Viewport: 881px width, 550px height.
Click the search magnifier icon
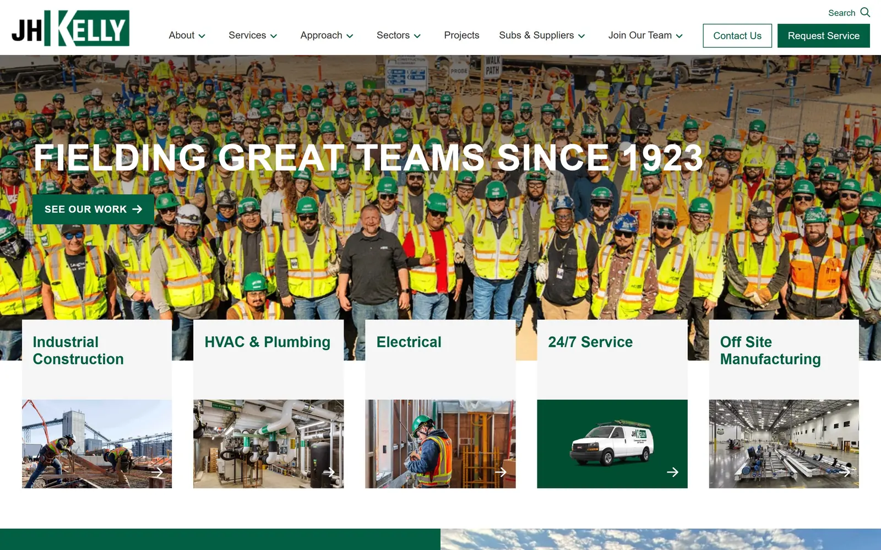pyautogui.click(x=865, y=12)
